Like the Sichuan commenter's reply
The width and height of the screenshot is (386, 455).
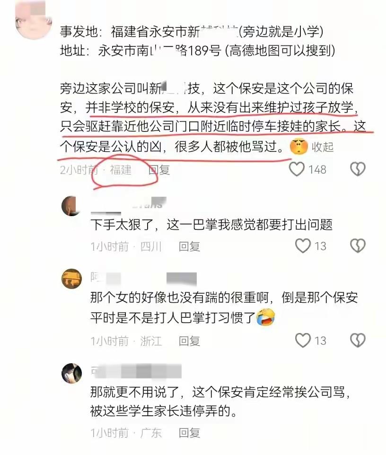pos(303,246)
